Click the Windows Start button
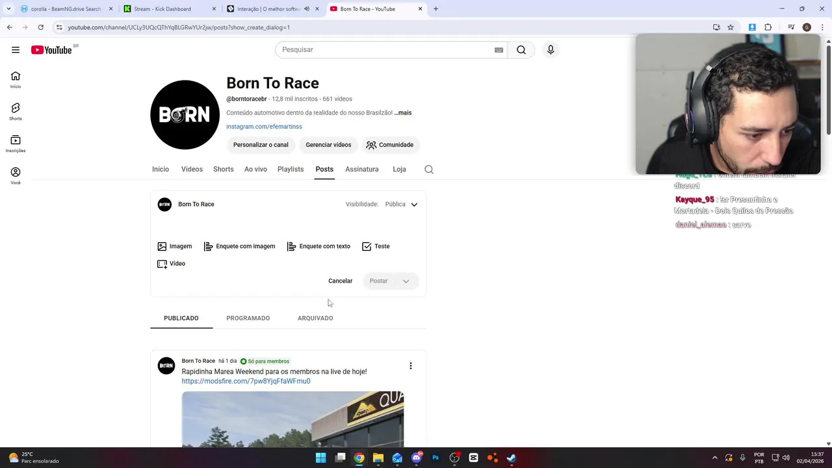832x468 pixels. pyautogui.click(x=320, y=458)
